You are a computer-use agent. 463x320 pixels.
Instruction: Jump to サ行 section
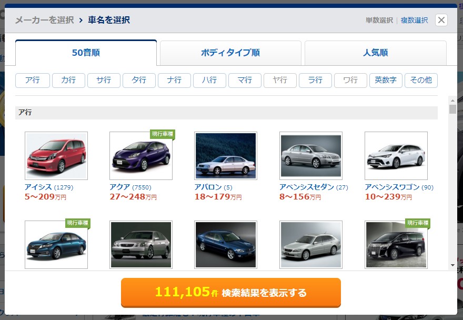point(104,81)
